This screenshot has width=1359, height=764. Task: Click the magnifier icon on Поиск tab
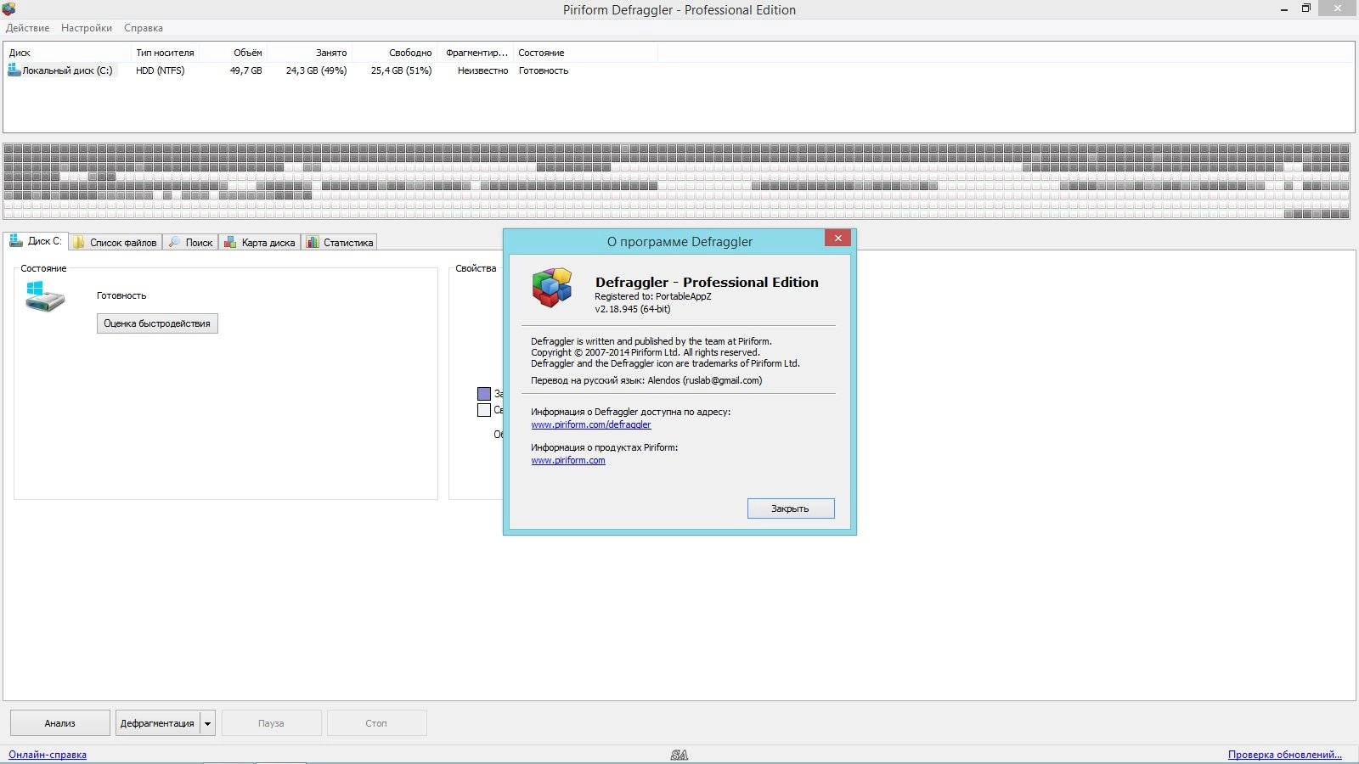[174, 242]
